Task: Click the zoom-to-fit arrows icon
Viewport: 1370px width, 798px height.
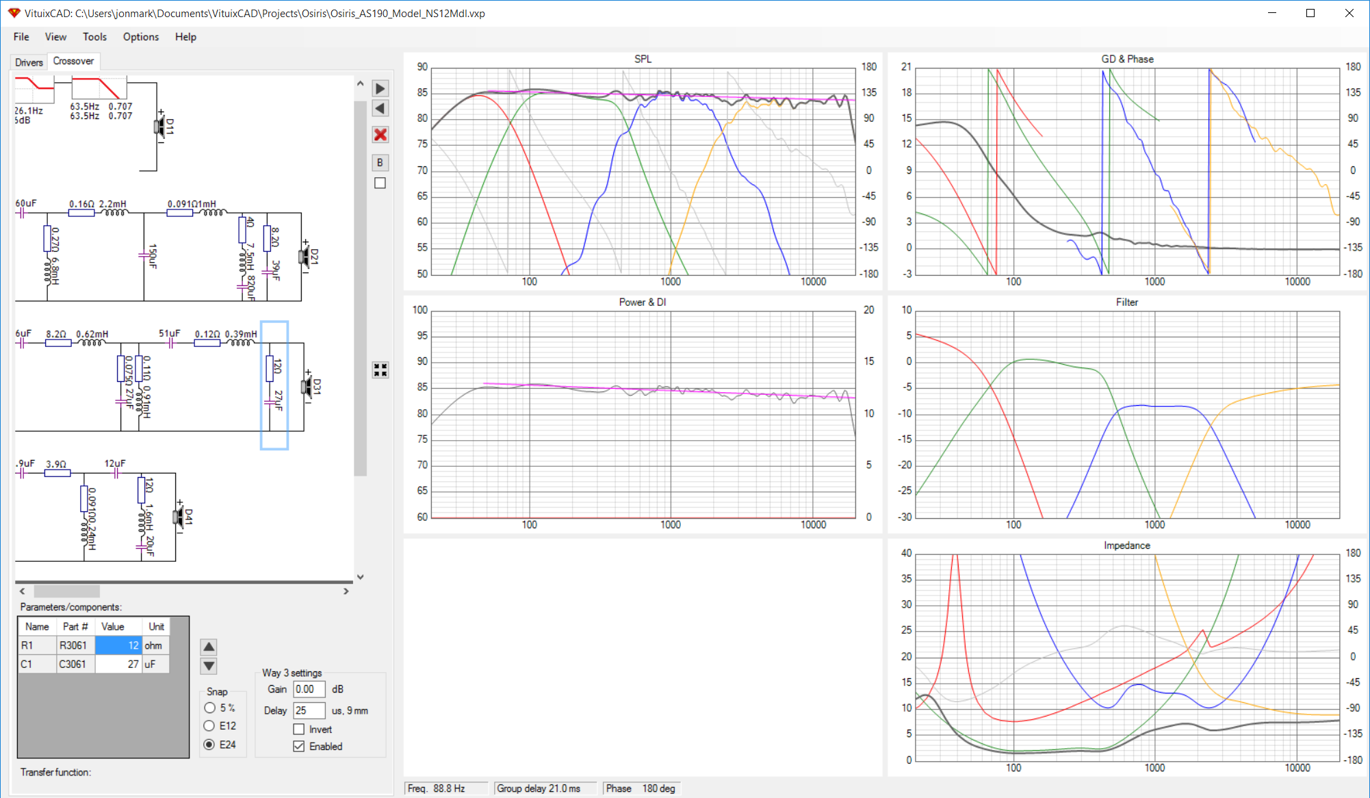Action: pos(380,370)
